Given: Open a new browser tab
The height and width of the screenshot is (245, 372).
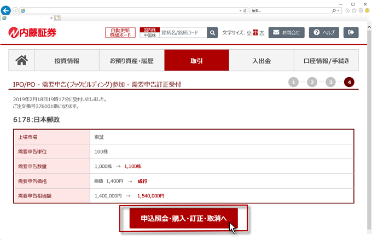Looking at the screenshot, I should (57, 18).
